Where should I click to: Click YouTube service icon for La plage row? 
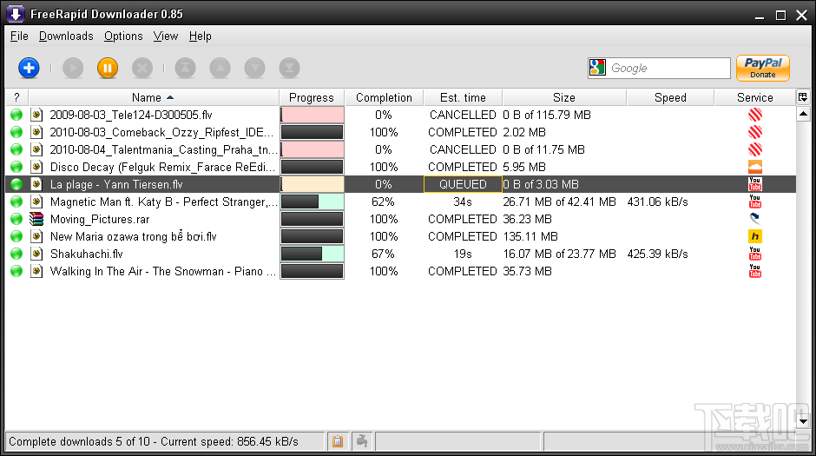754,184
